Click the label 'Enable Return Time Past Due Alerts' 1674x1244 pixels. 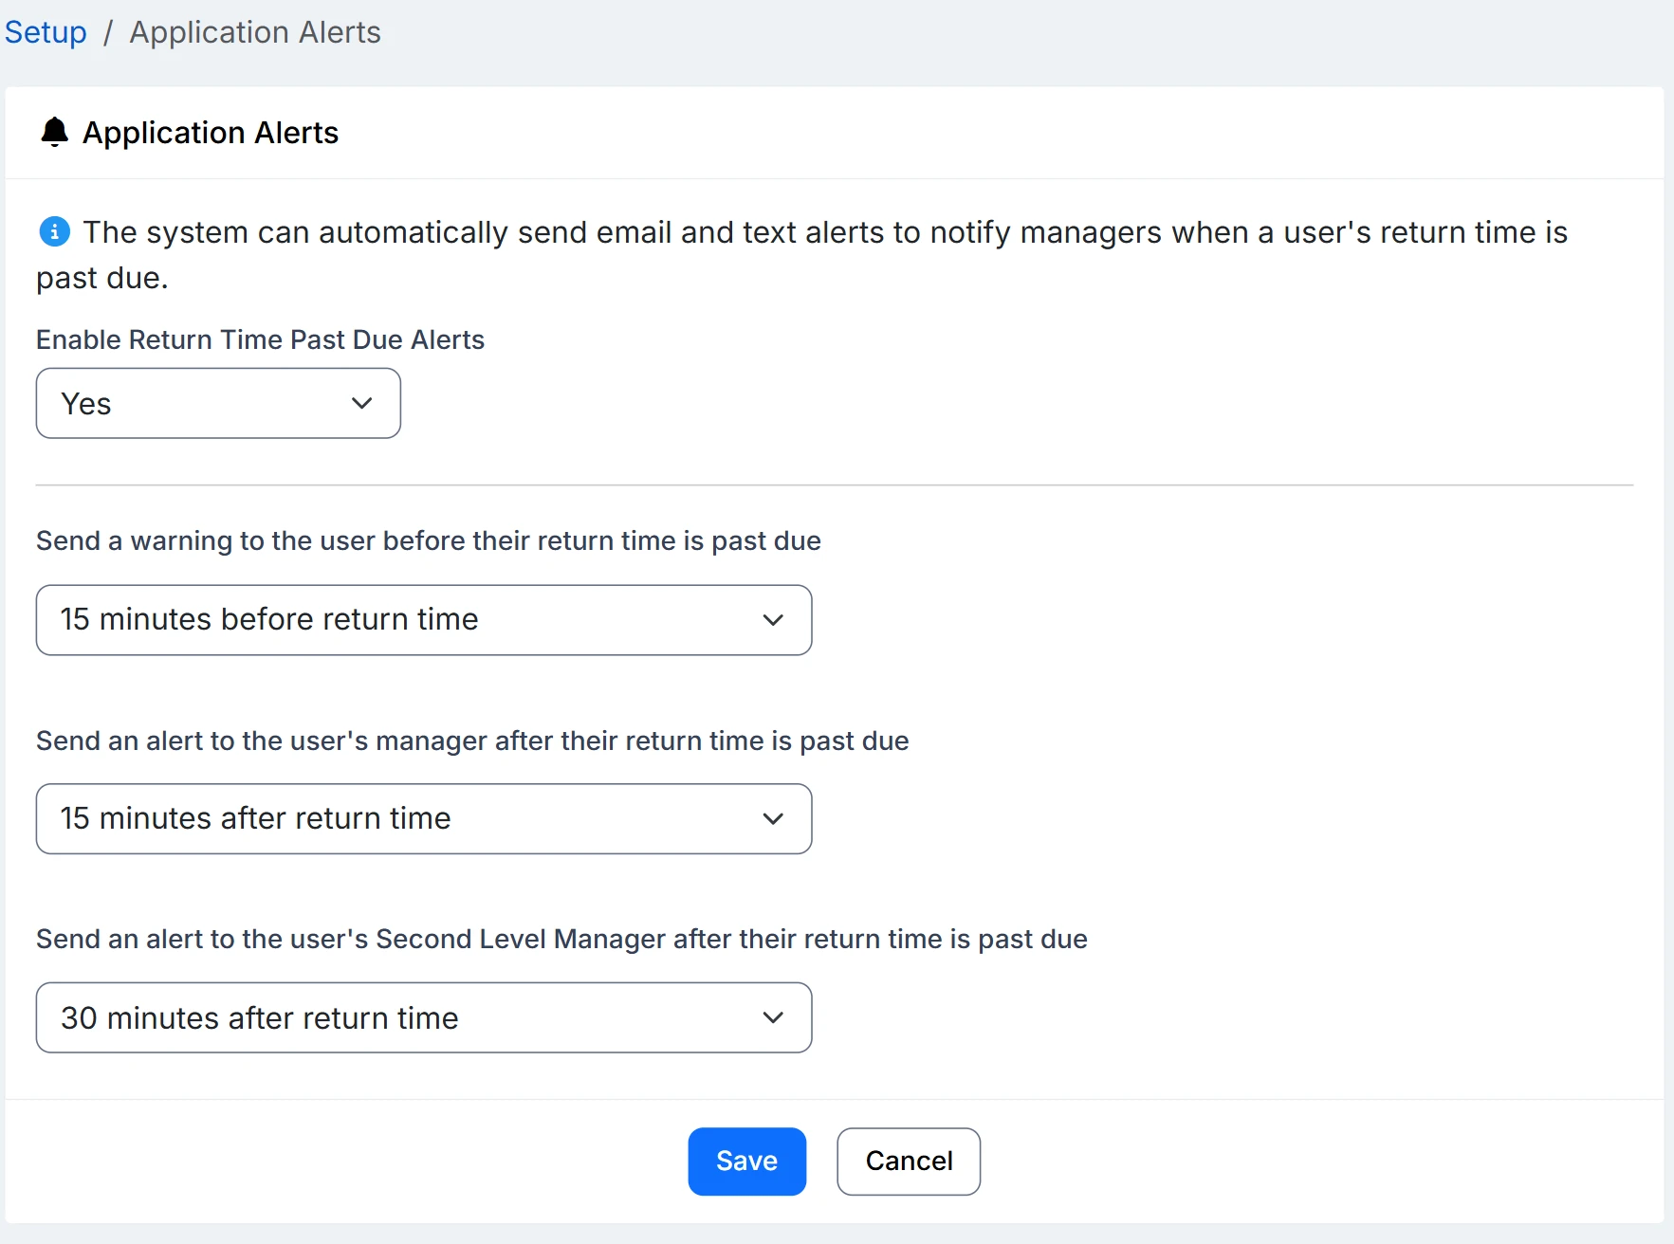tap(260, 339)
